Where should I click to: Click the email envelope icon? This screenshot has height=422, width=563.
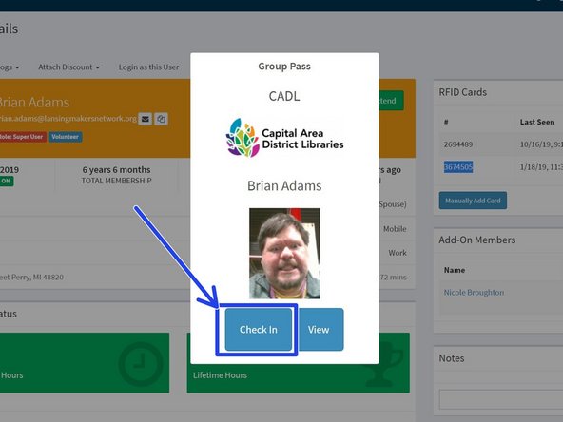click(146, 119)
